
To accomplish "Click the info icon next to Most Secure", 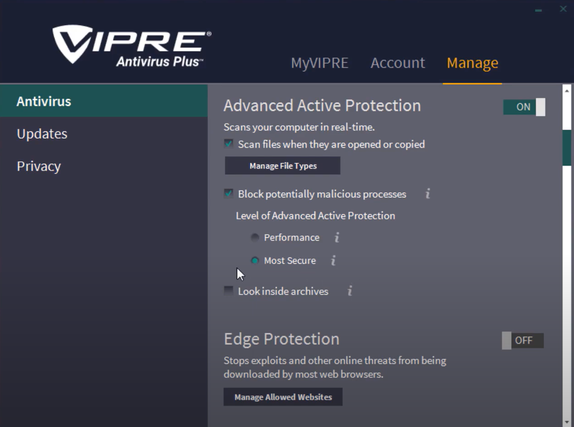I will (334, 261).
